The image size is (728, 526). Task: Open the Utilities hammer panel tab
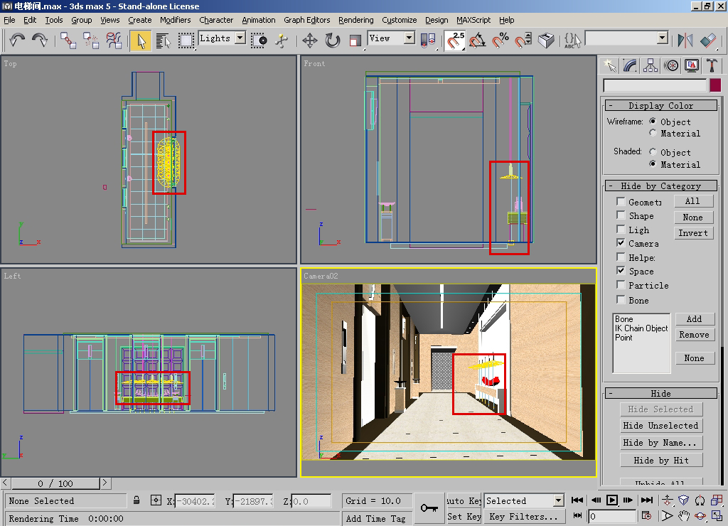tap(712, 65)
